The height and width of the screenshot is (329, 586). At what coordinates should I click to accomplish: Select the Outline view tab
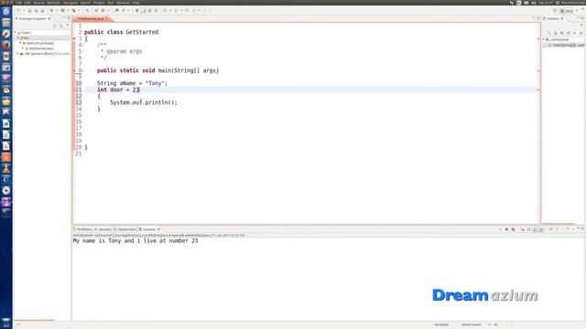click(x=553, y=18)
